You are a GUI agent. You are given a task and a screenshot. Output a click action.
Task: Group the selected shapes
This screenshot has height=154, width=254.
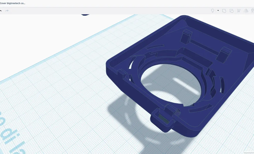pos(224,11)
